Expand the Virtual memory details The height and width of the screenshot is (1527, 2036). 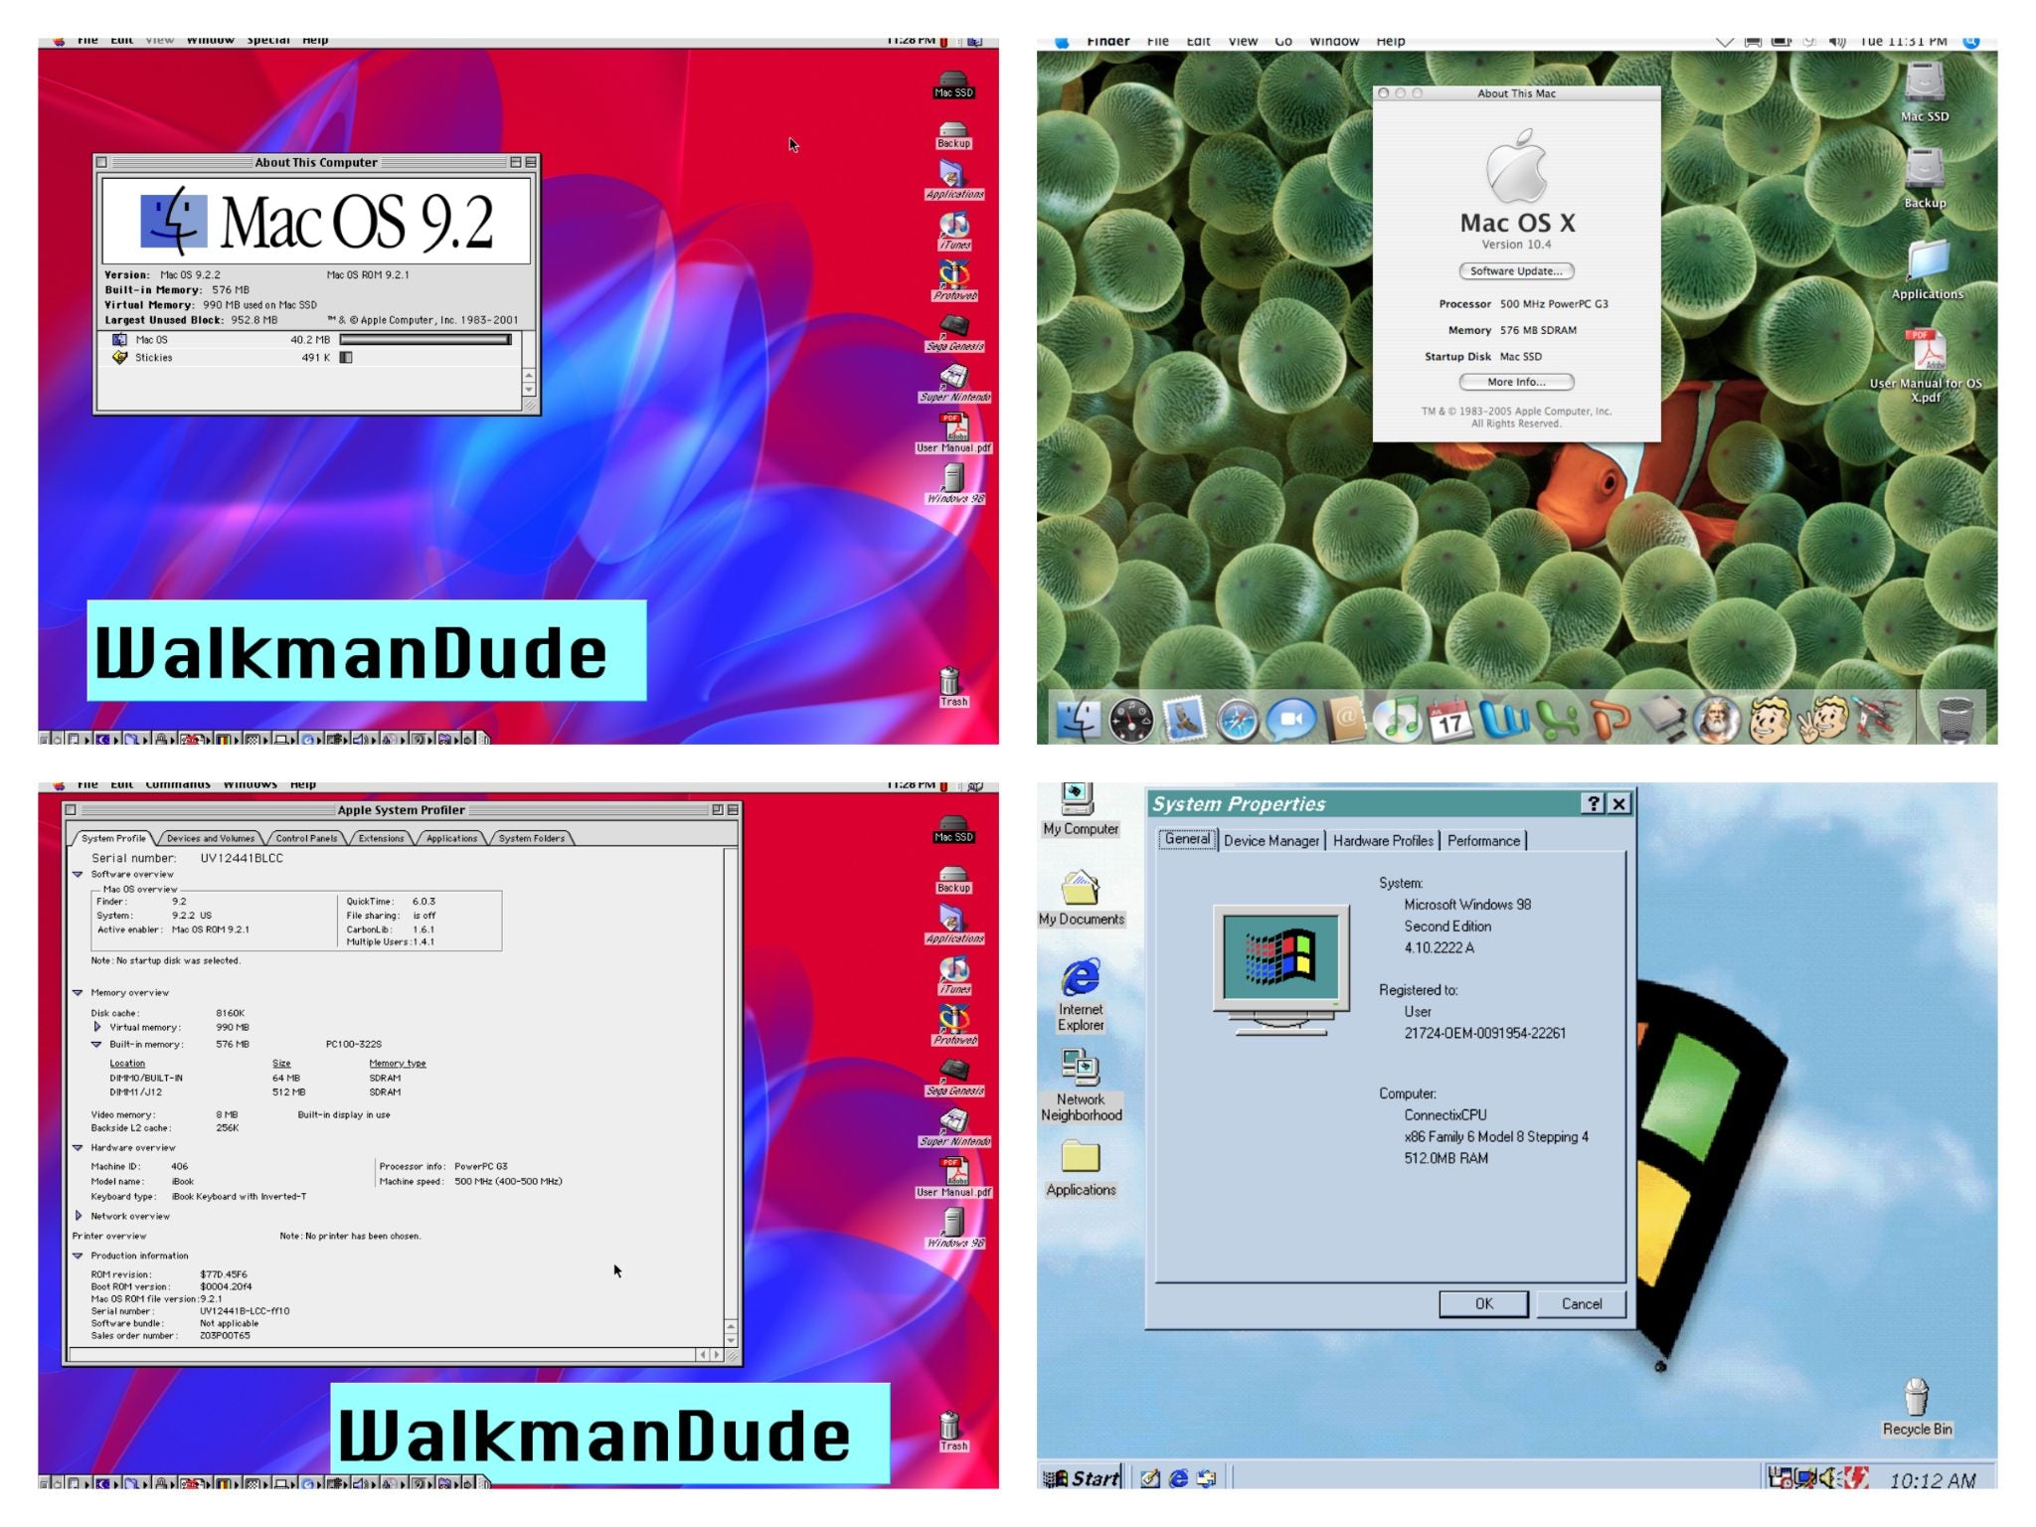tap(96, 1027)
